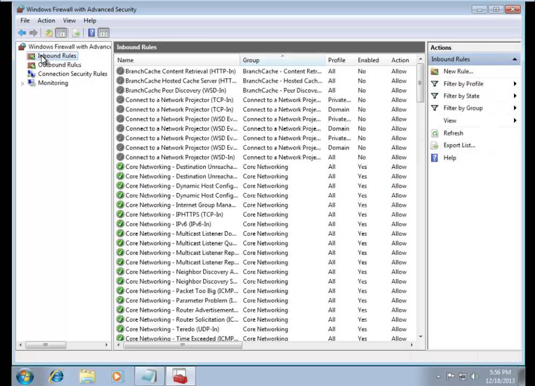Screen dimensions: 535x386
Task: Open the View menu
Action: (x=69, y=20)
